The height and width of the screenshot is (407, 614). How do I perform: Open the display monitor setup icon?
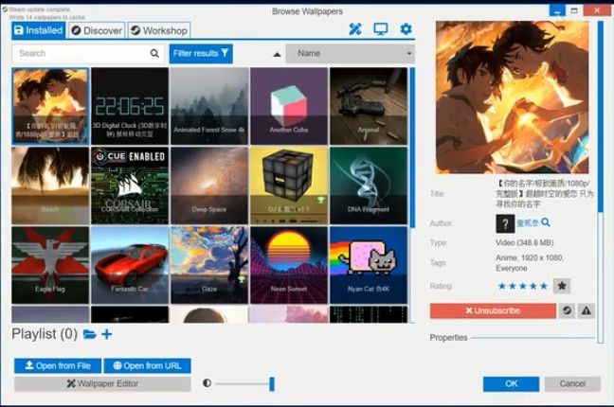381,29
